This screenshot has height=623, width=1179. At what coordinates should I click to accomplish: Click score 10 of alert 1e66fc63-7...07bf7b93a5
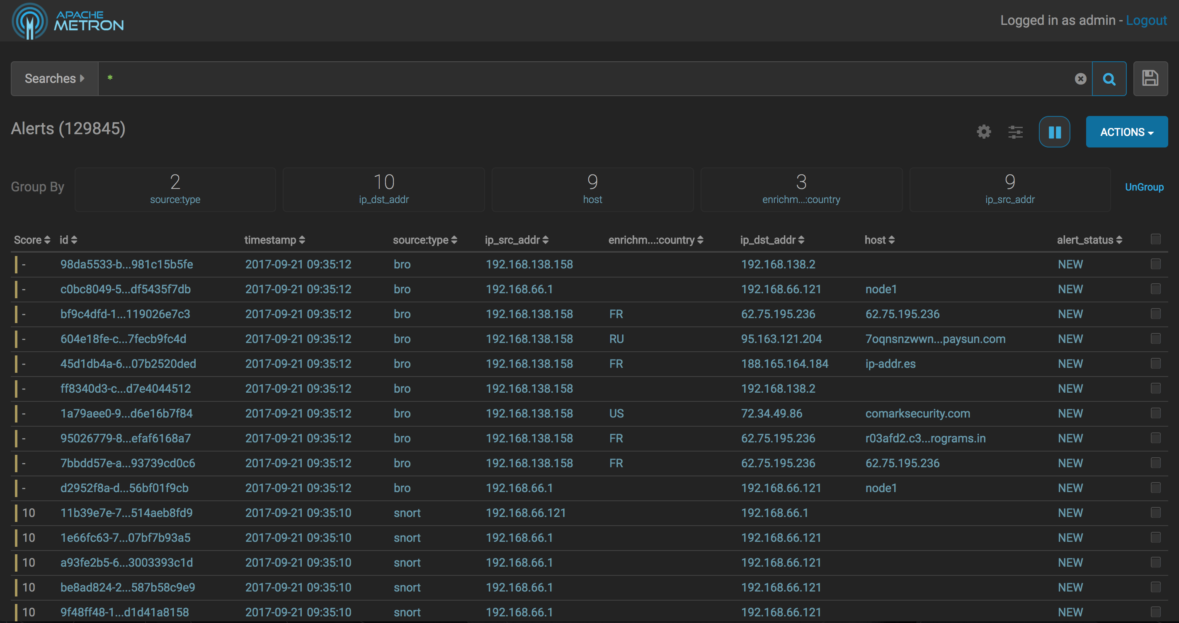click(29, 538)
